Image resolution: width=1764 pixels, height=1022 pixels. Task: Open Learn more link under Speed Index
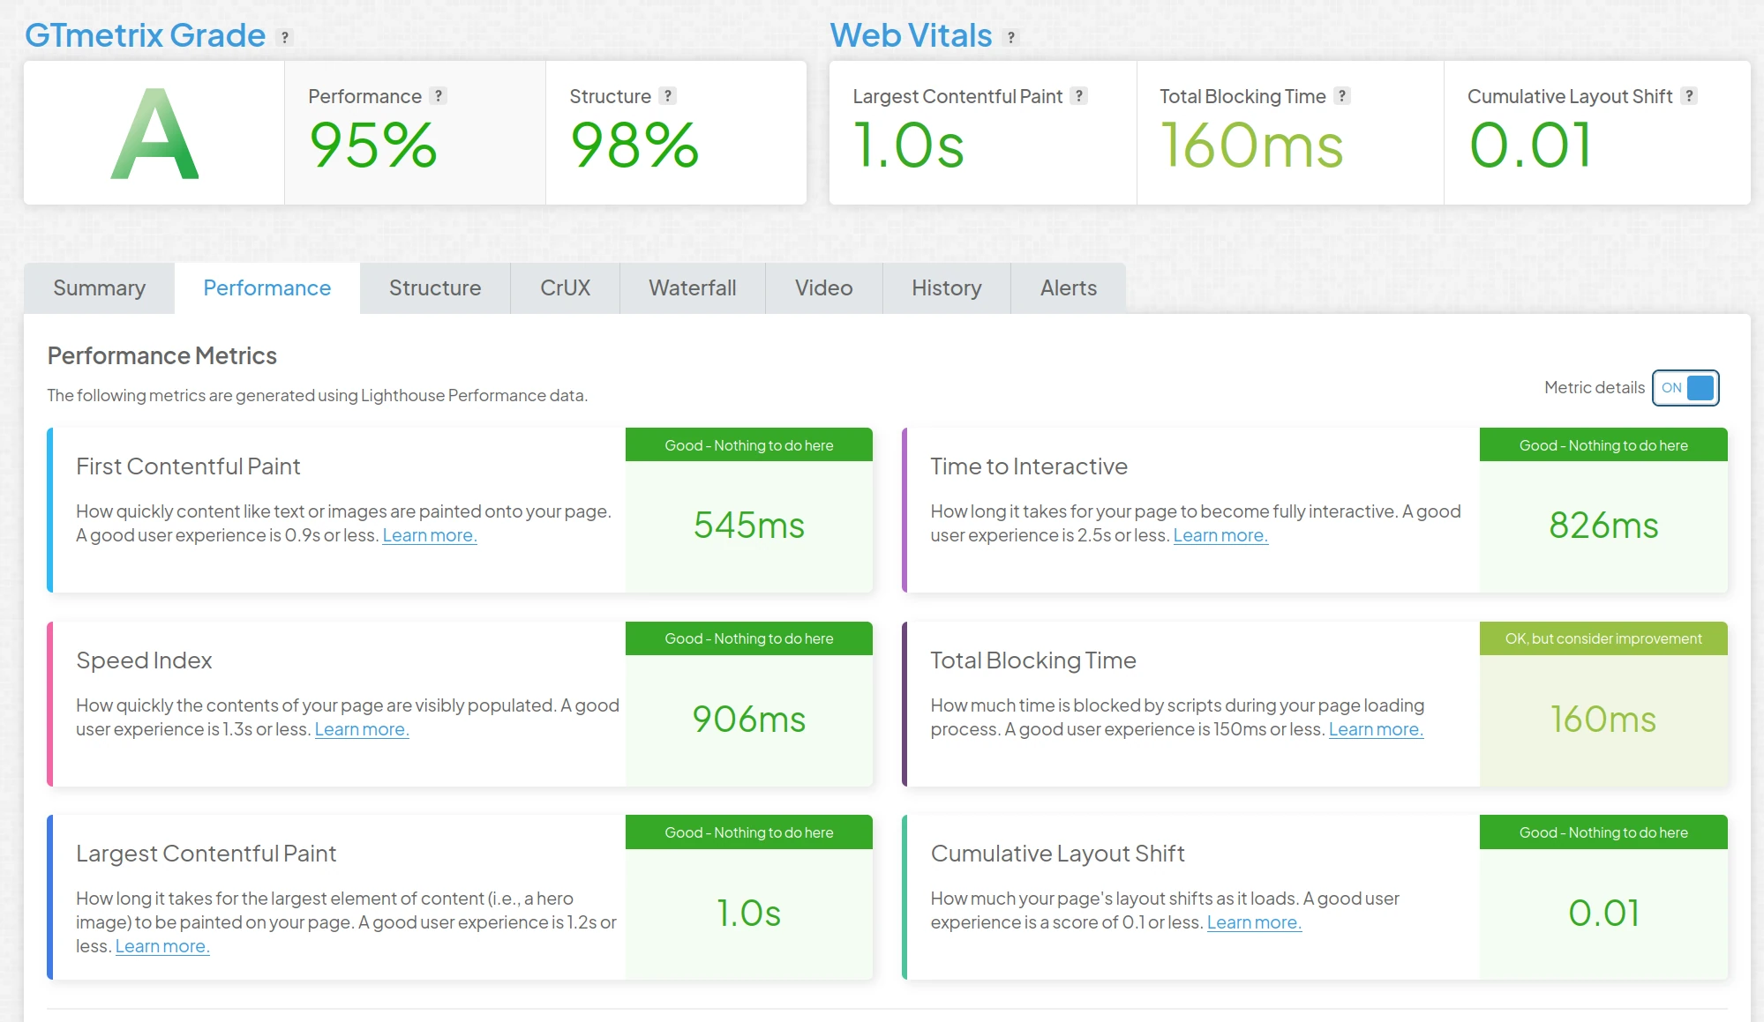coord(362,729)
